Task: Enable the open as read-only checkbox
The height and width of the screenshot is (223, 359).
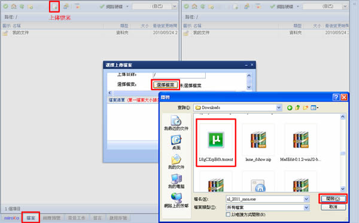Action: tap(228, 215)
